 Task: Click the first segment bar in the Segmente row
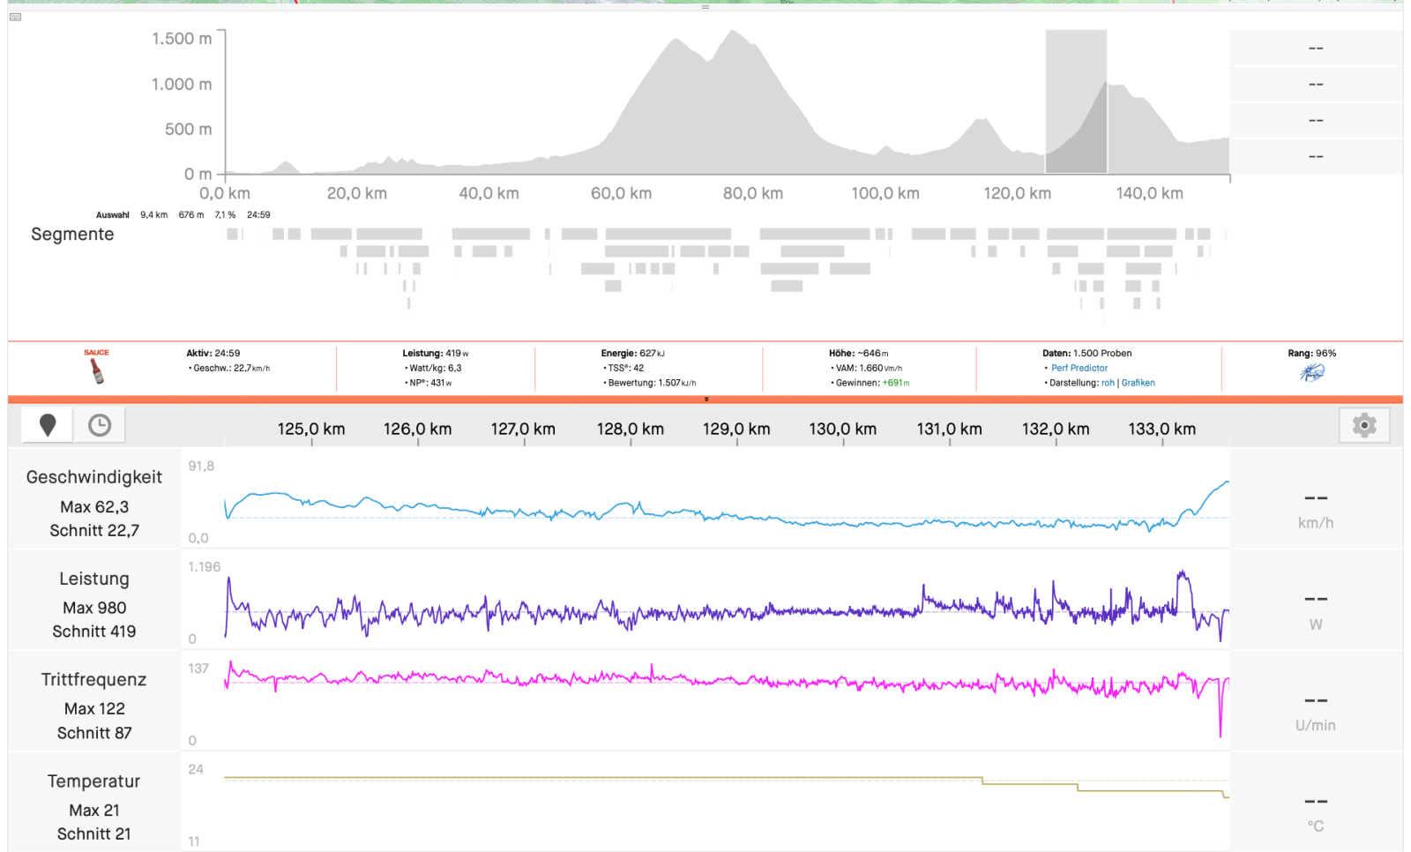click(233, 234)
